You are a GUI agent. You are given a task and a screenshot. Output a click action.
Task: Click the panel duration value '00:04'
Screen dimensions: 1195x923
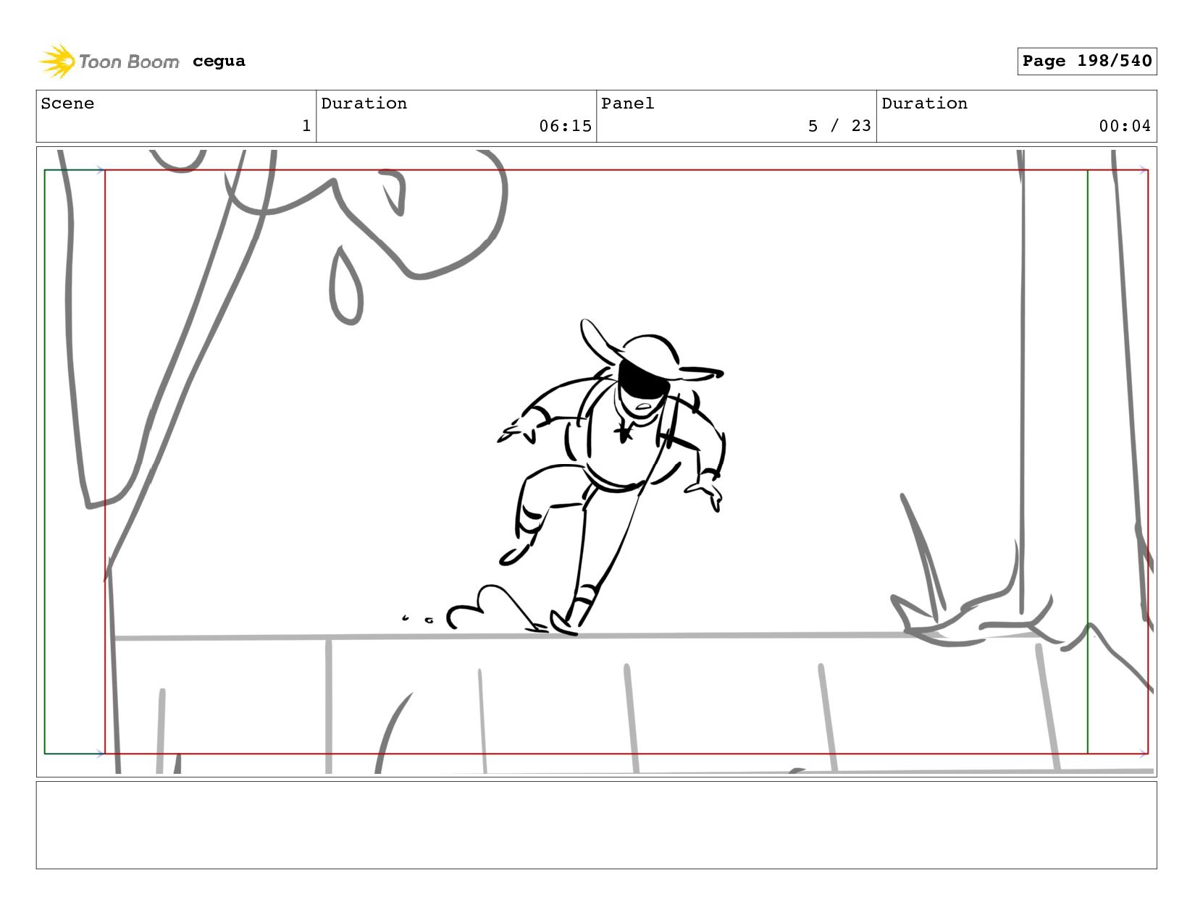coord(1125,126)
